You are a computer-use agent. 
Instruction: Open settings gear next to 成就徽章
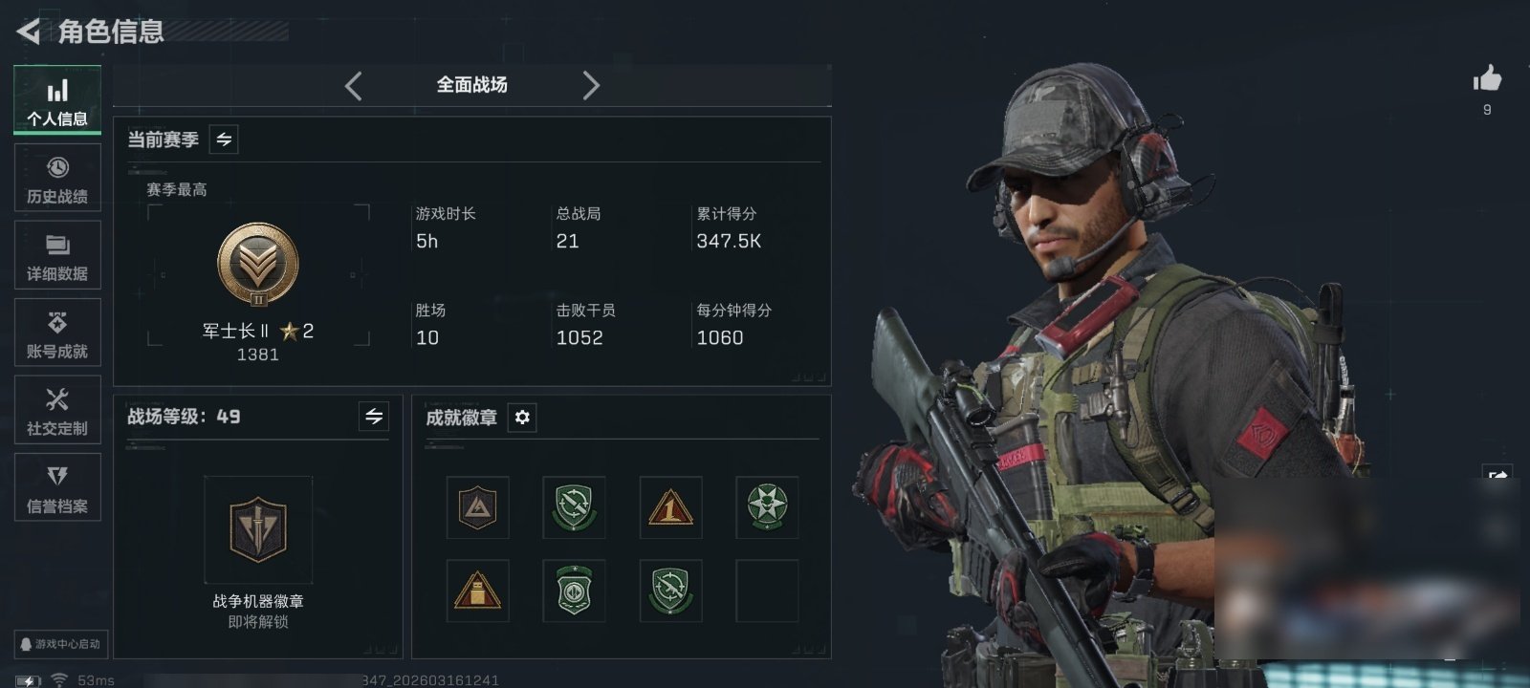pyautogui.click(x=522, y=418)
